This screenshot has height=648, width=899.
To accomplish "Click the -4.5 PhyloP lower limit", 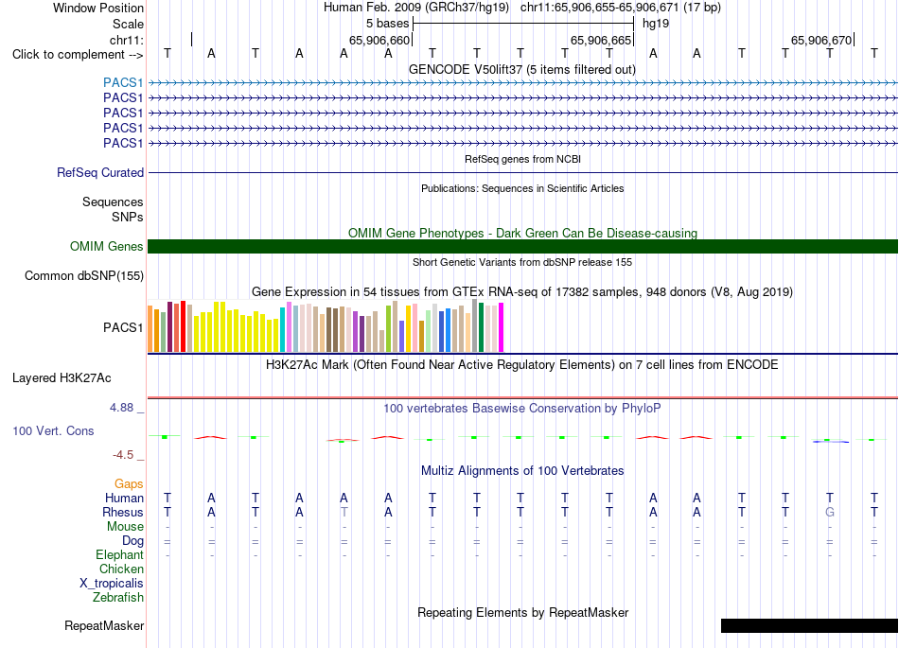I will (x=123, y=455).
